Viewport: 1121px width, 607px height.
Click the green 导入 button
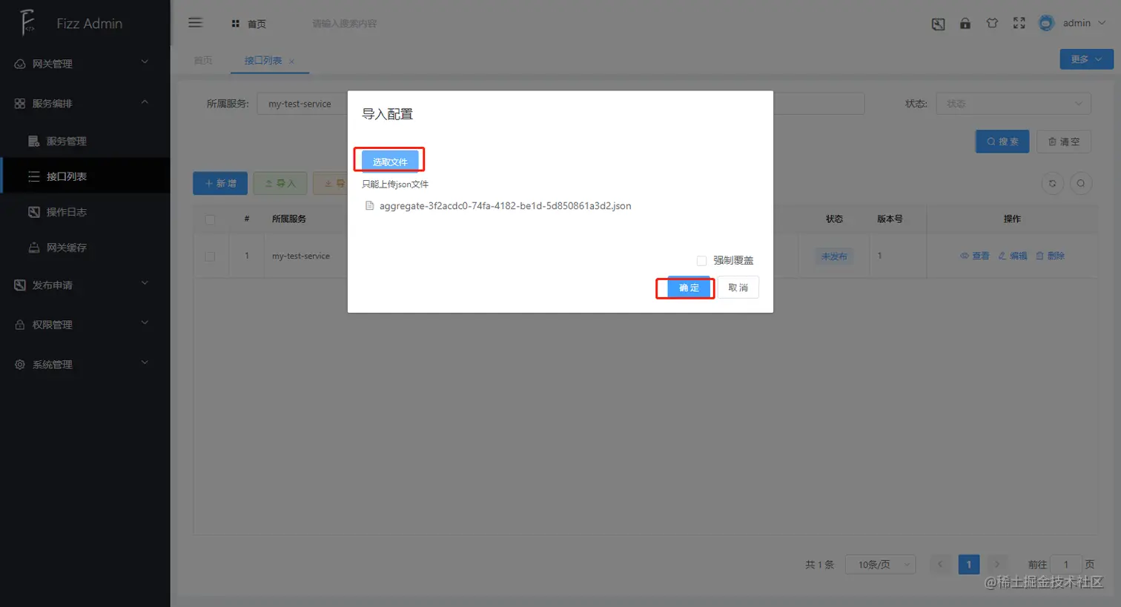point(280,183)
